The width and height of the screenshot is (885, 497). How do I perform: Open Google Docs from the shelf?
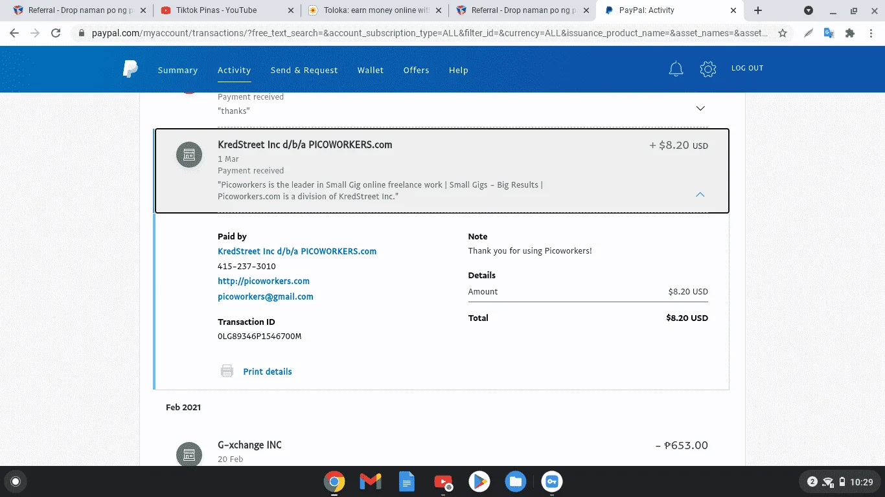(407, 481)
